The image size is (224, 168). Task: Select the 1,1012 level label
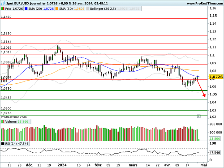point(6,52)
